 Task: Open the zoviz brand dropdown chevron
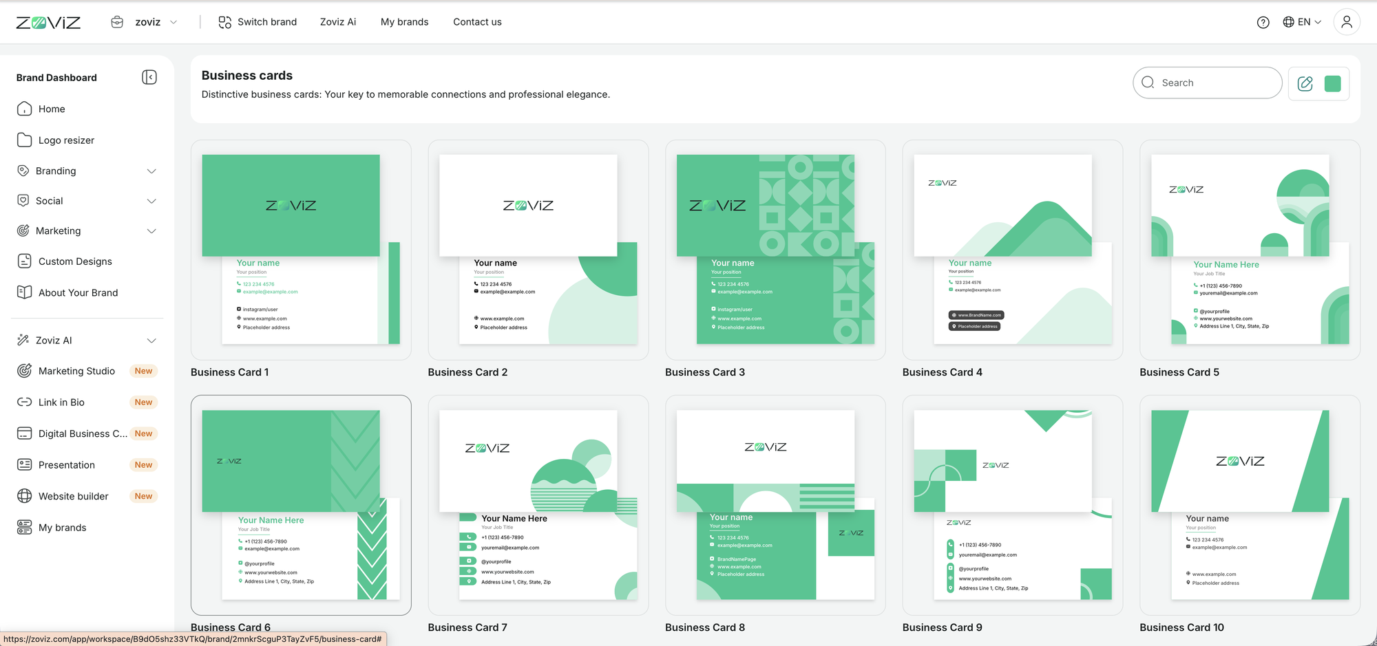[174, 22]
